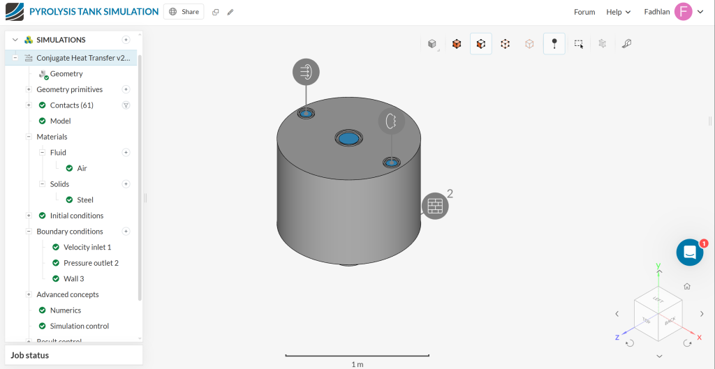
Task: Open the measure tool icon
Action: tap(626, 44)
